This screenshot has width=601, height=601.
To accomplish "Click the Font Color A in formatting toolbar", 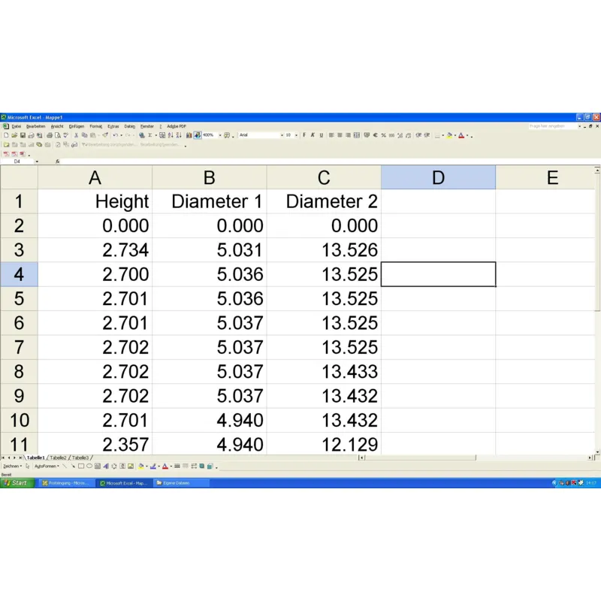I will [461, 135].
